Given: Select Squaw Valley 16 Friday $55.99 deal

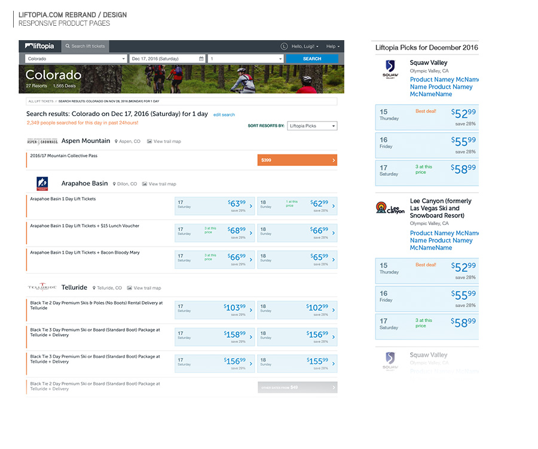Looking at the screenshot, I should click(427, 145).
